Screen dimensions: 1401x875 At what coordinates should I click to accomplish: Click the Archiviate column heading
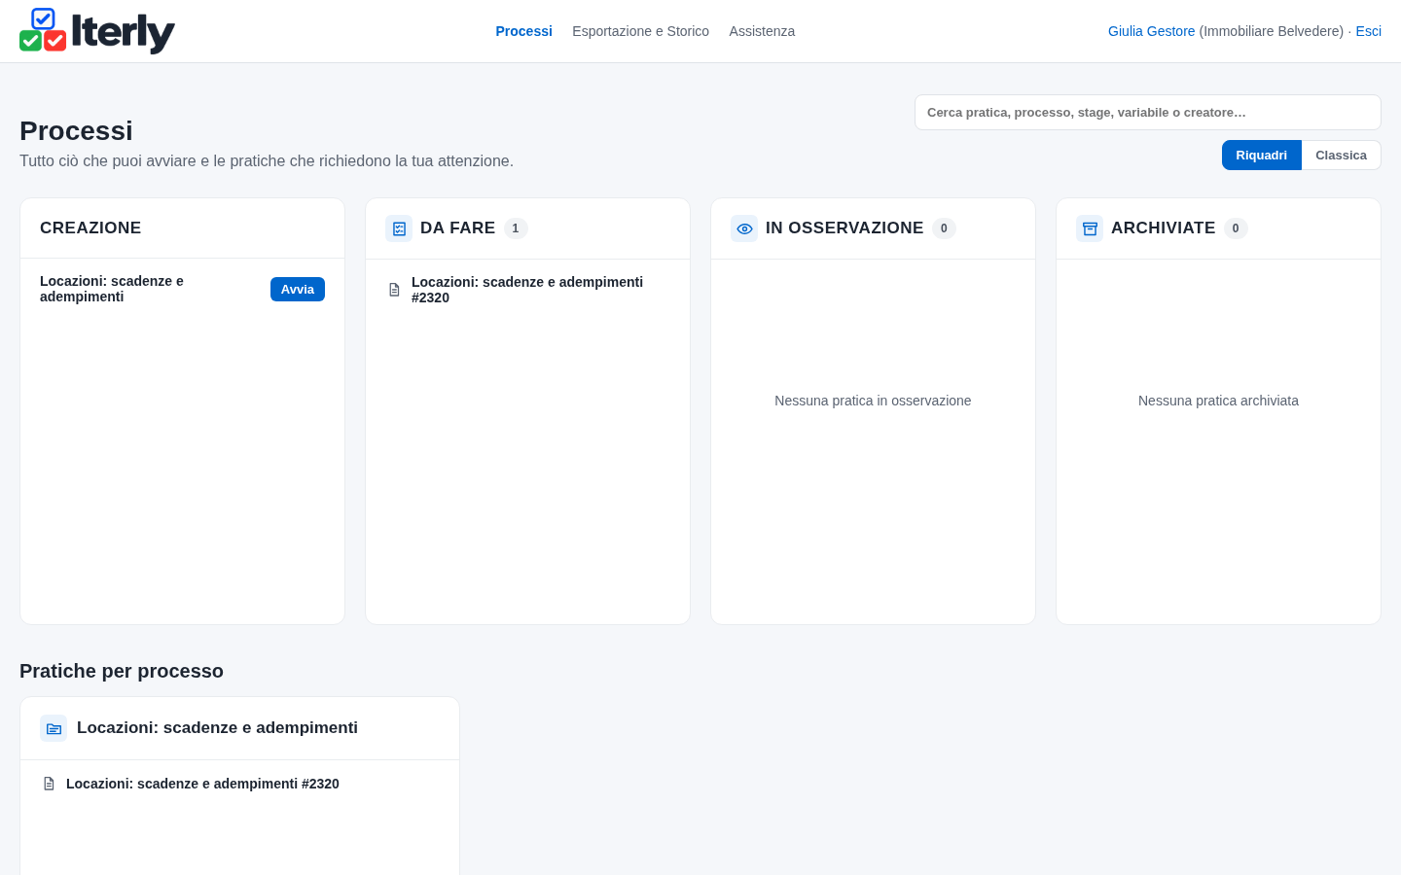tap(1163, 228)
